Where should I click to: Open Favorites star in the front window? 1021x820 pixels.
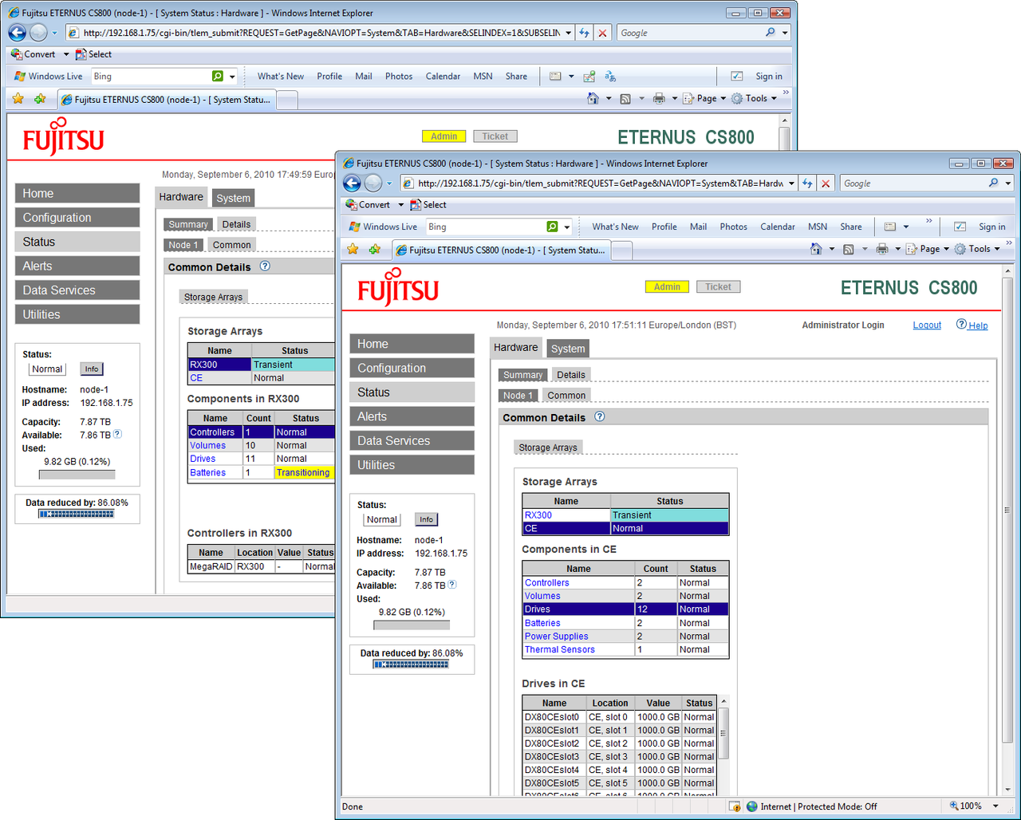click(353, 249)
